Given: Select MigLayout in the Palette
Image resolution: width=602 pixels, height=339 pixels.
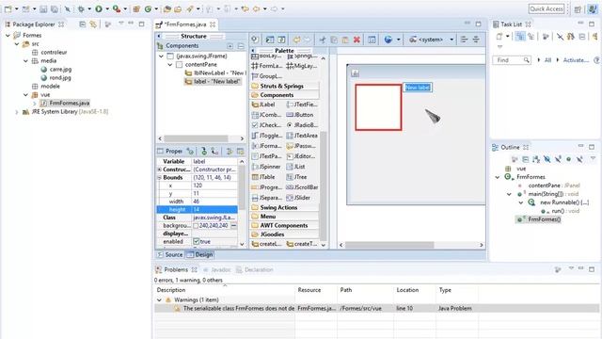Looking at the screenshot, I should coord(302,66).
